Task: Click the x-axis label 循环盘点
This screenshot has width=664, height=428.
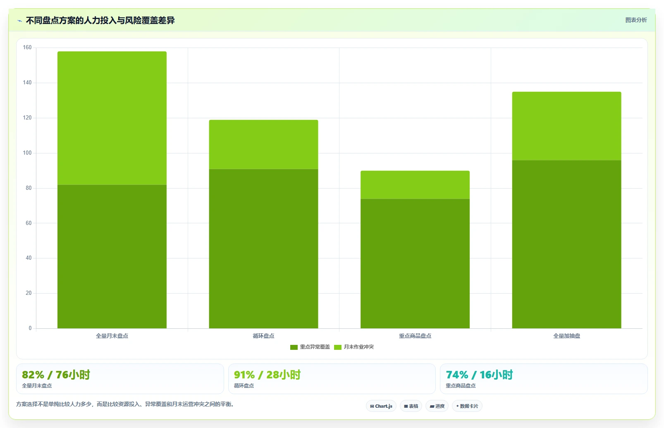Action: (263, 336)
